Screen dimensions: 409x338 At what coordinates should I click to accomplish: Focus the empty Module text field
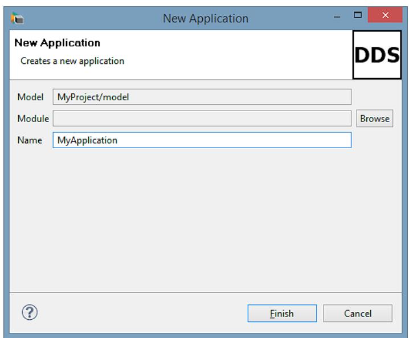pos(202,119)
